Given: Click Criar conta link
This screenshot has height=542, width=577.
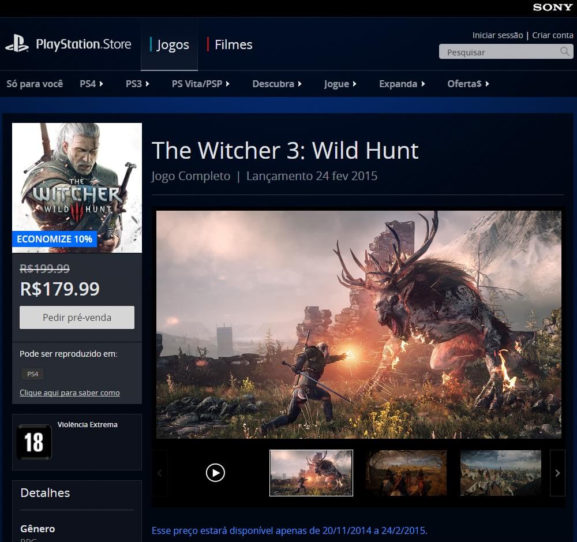Looking at the screenshot, I should coord(552,35).
